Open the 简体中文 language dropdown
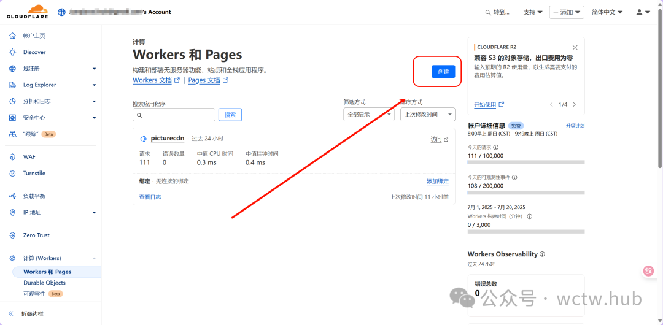 [607, 12]
